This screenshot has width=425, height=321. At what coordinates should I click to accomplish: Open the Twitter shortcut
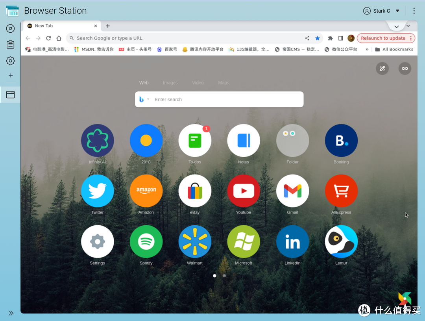97,191
